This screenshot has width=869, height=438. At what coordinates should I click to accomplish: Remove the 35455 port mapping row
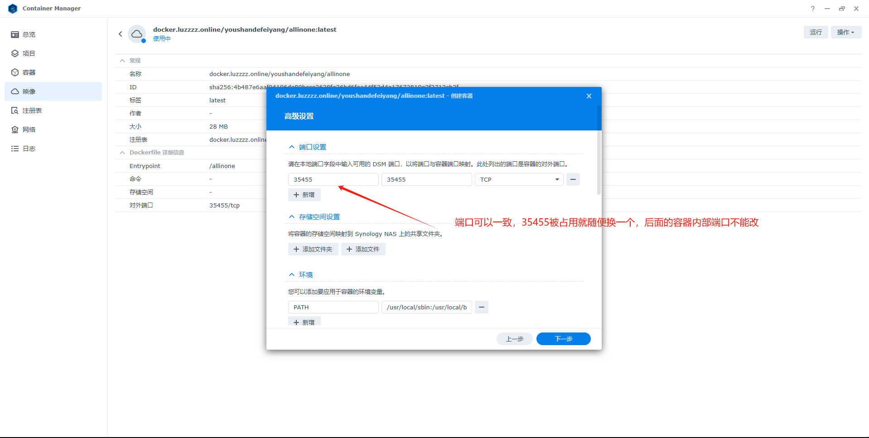coord(573,179)
